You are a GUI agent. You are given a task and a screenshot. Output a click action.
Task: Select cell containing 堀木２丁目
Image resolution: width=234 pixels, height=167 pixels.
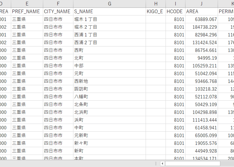[x=110, y=27]
